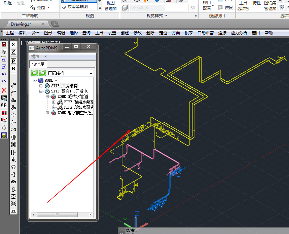This screenshot has width=289, height=234.
Task: Click the green forward arrow in AutoPDMS
Action: [42, 73]
